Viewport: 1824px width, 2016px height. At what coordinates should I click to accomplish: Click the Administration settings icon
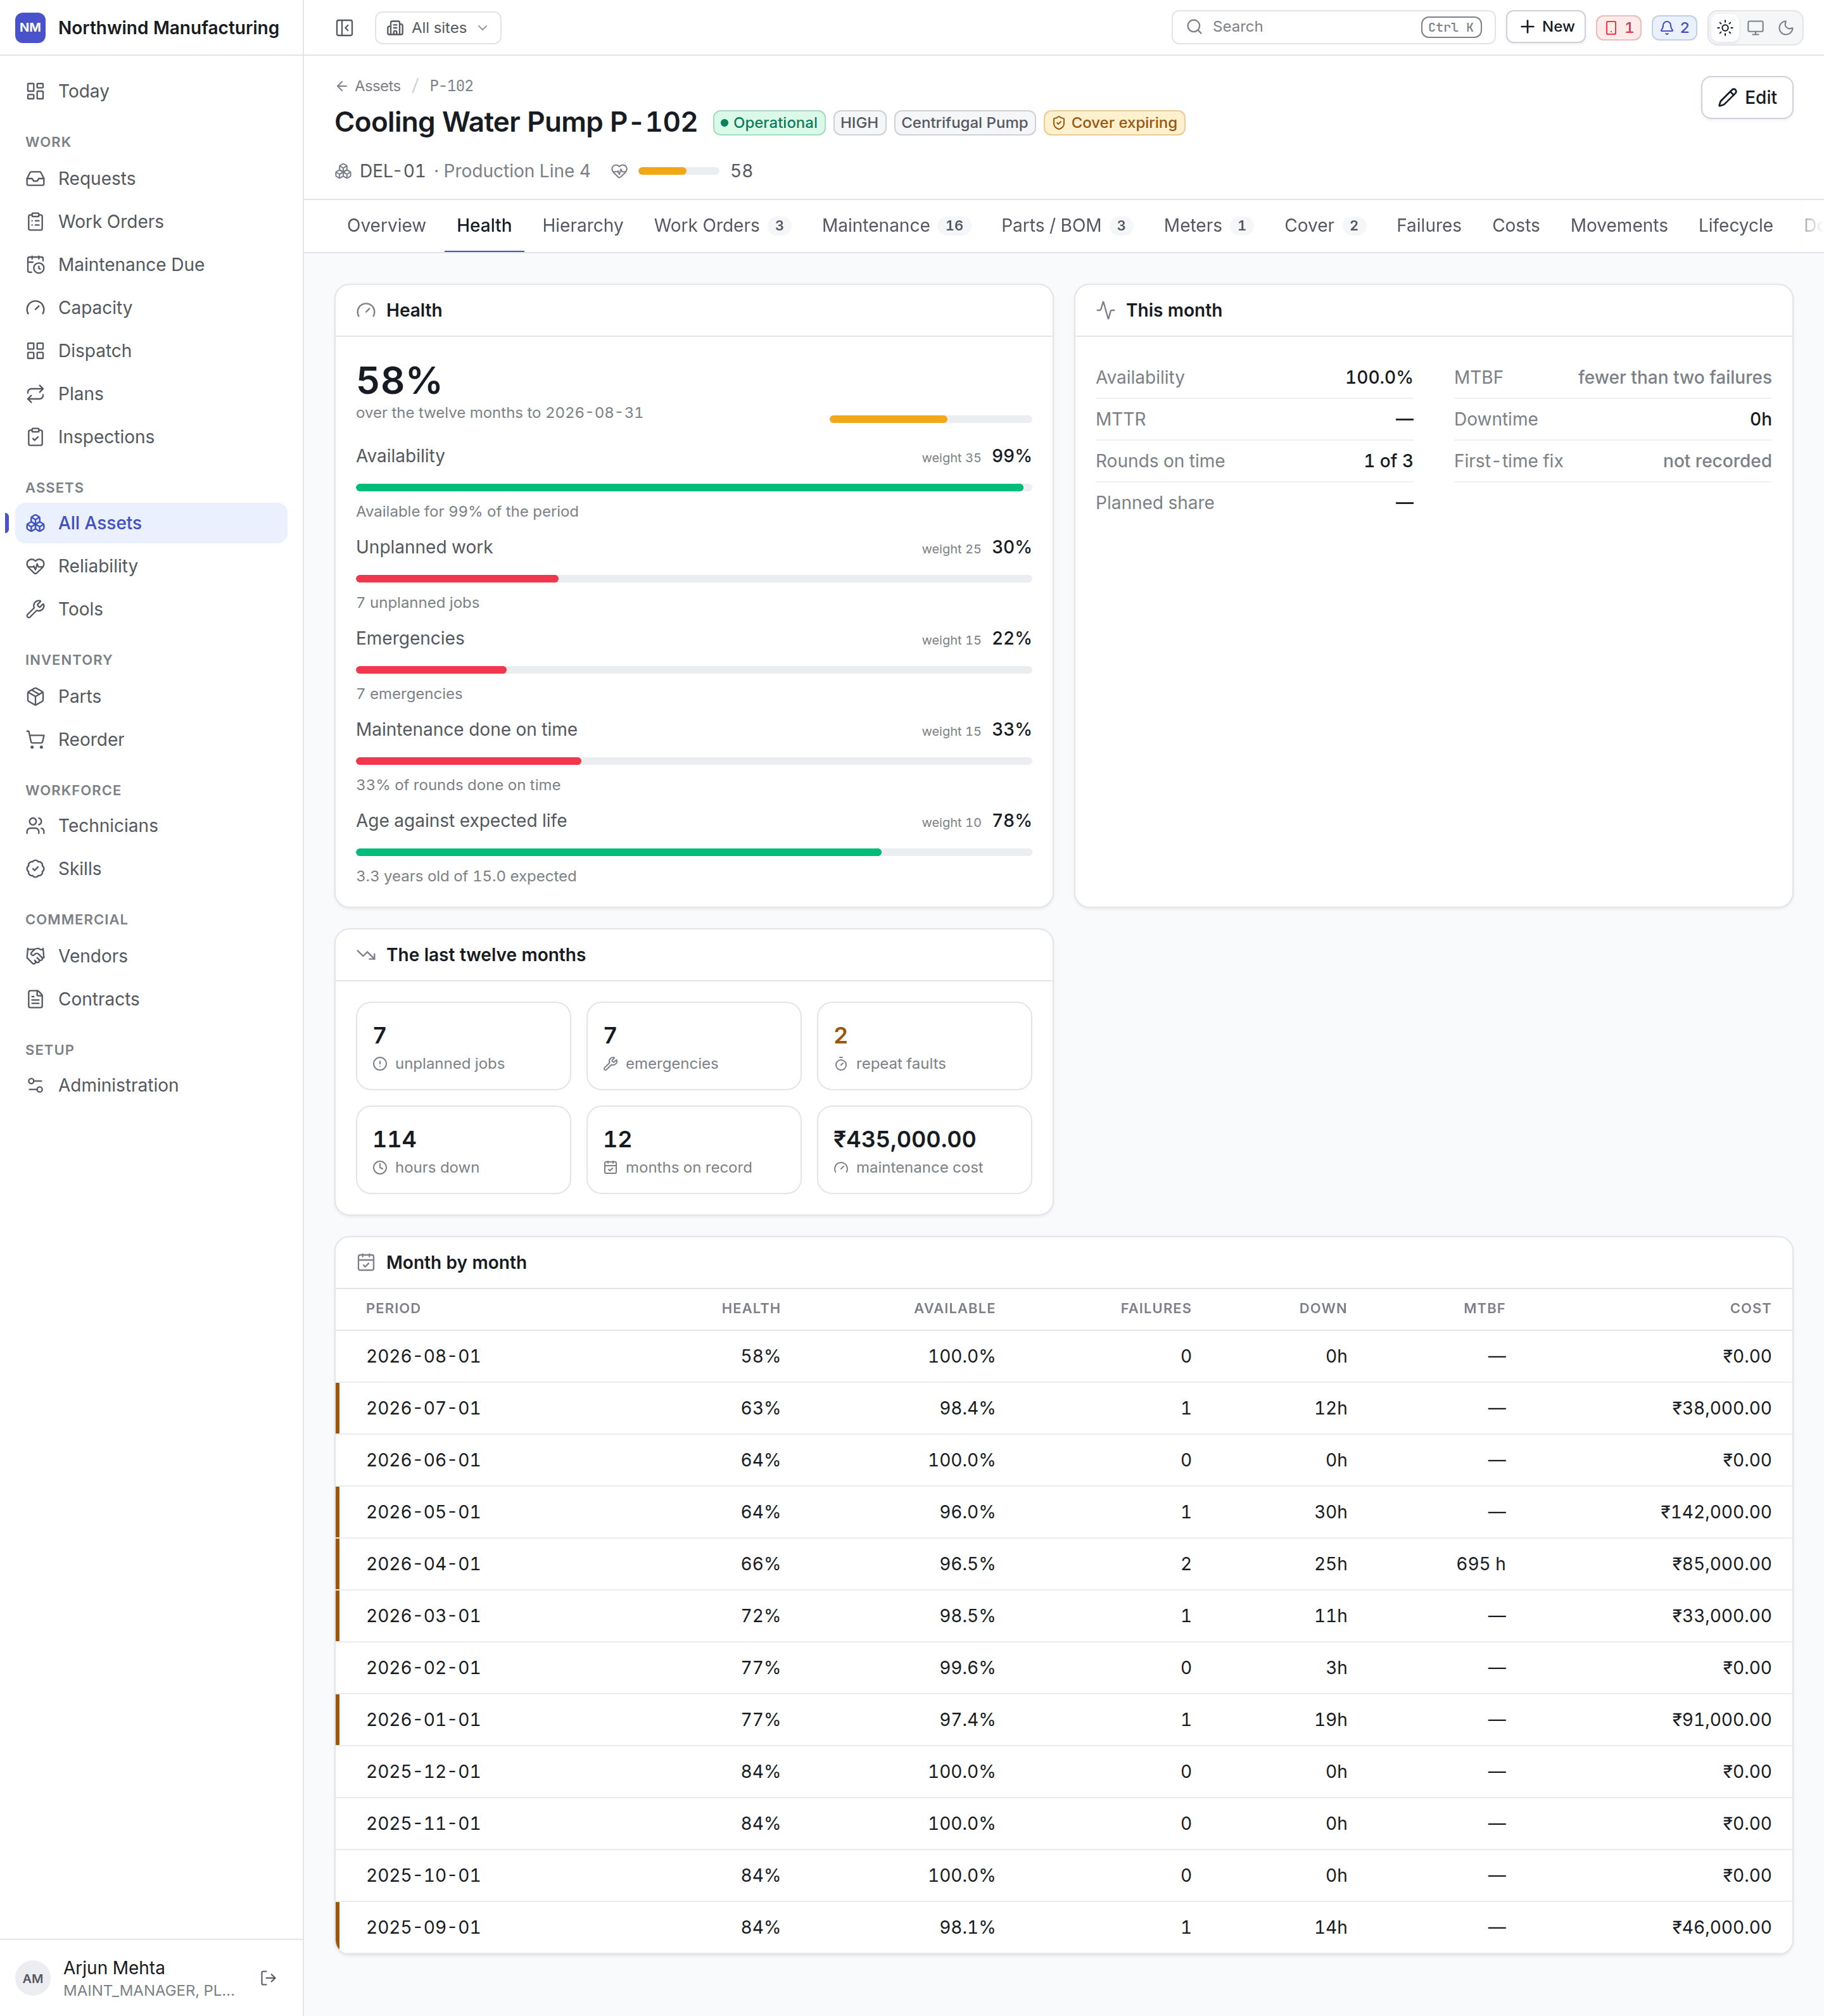(x=36, y=1085)
